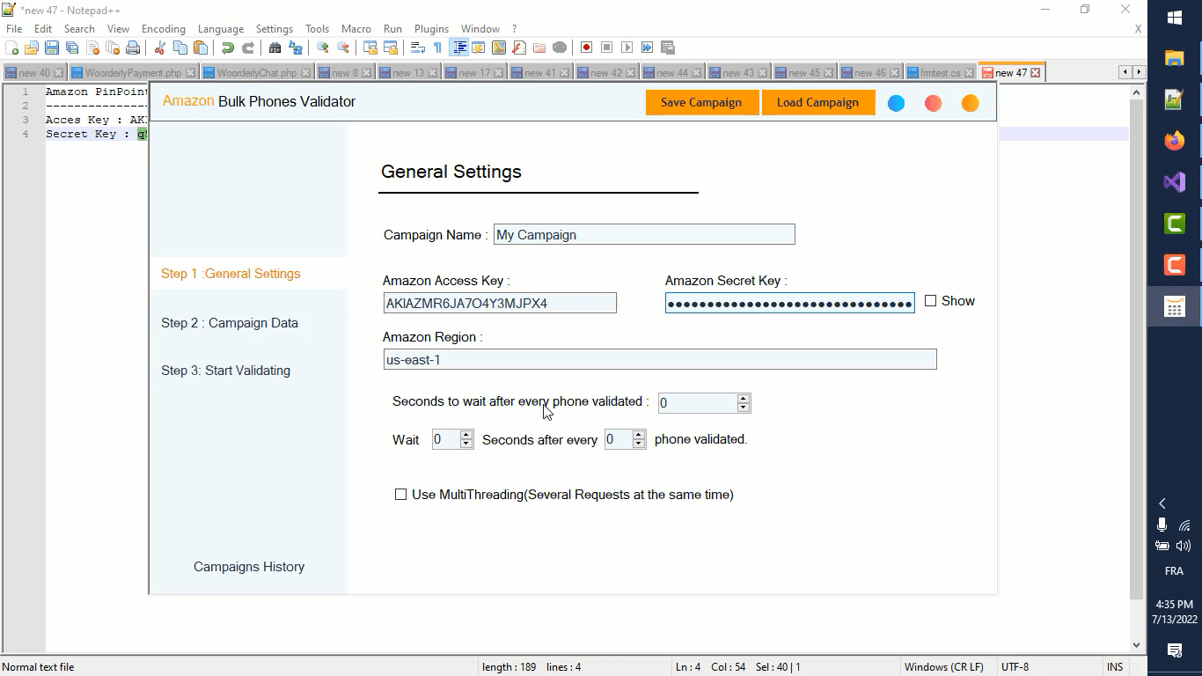This screenshot has width=1202, height=676.
Task: Toggle Show All Characters icon
Action: (x=436, y=47)
